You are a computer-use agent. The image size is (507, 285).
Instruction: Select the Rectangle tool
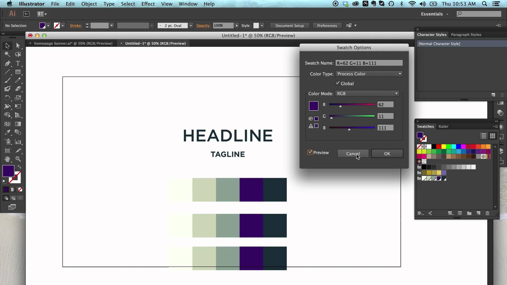(18, 72)
